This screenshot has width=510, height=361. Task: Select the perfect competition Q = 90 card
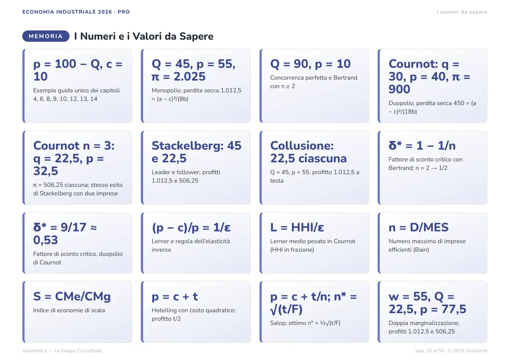tap(314, 86)
